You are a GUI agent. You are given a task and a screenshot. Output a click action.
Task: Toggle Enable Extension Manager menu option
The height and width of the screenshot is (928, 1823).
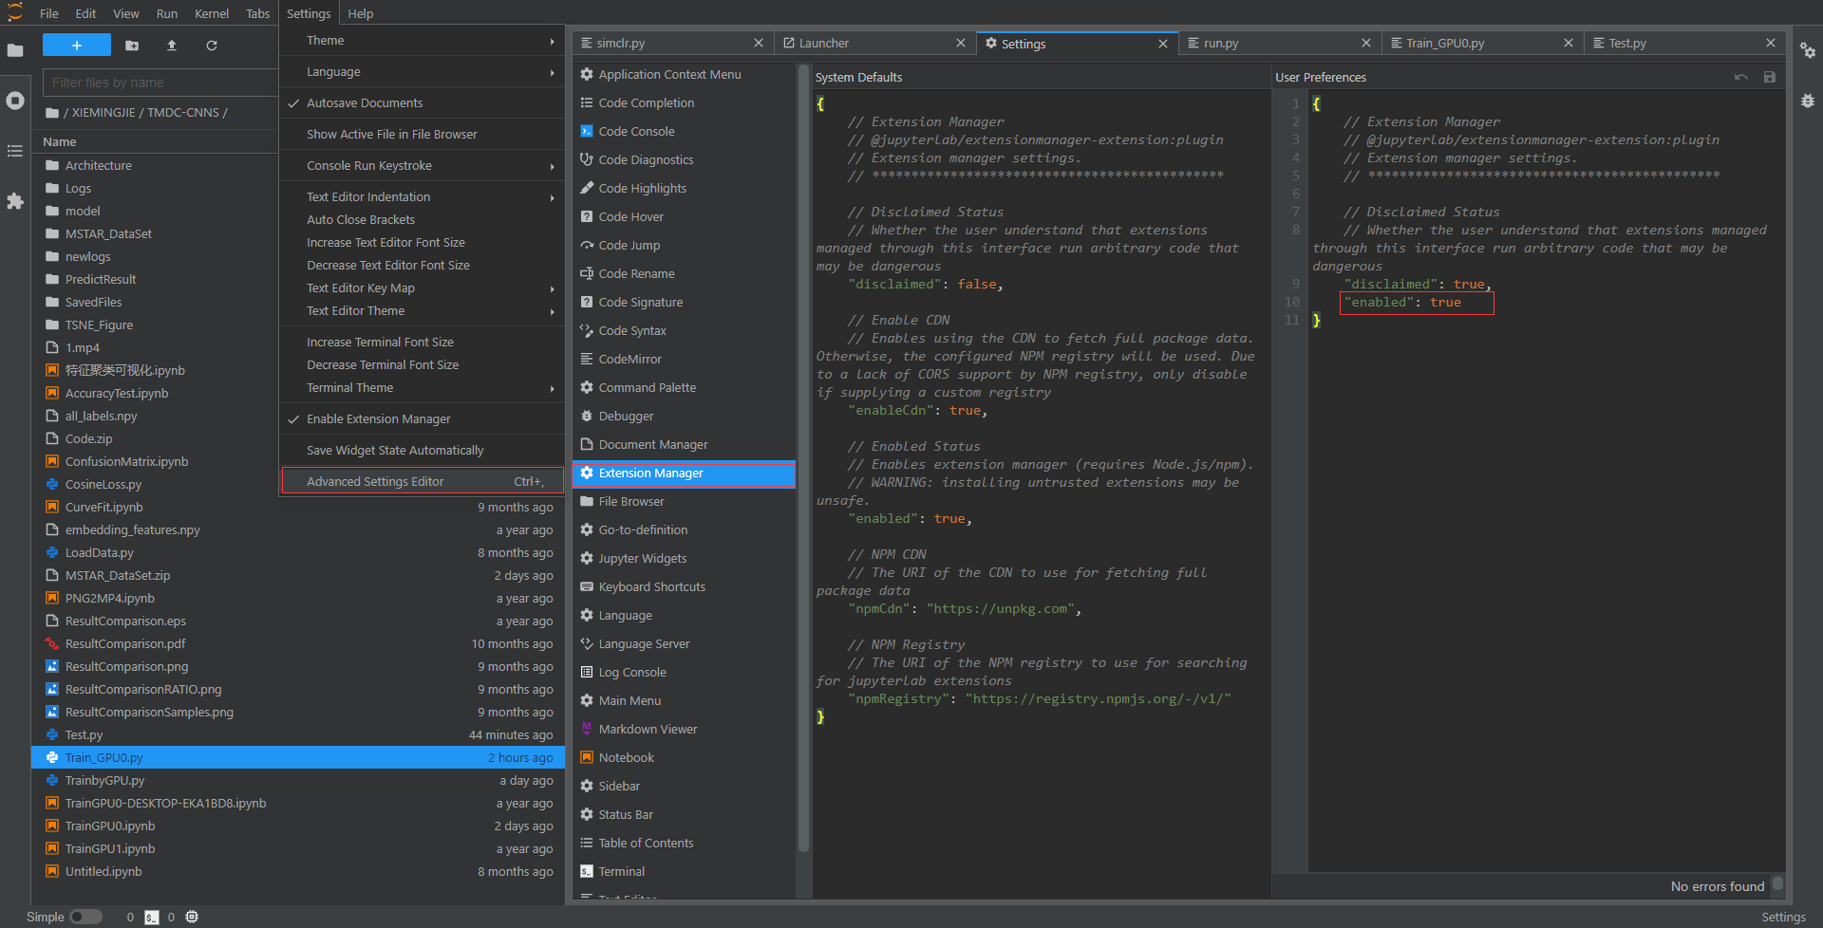(x=378, y=419)
